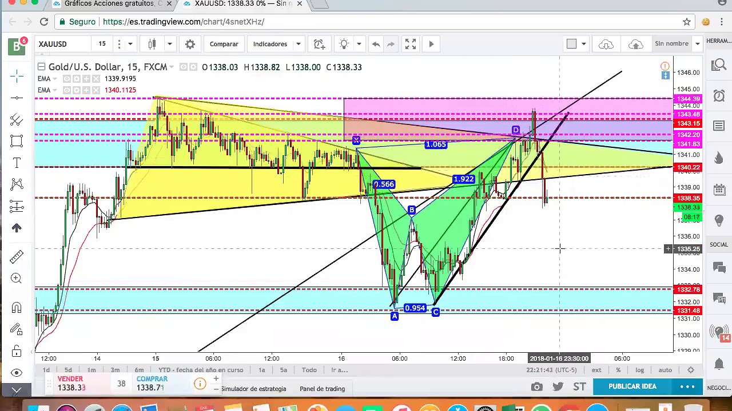Select the 1d time range
The image size is (732, 411).
(46, 370)
